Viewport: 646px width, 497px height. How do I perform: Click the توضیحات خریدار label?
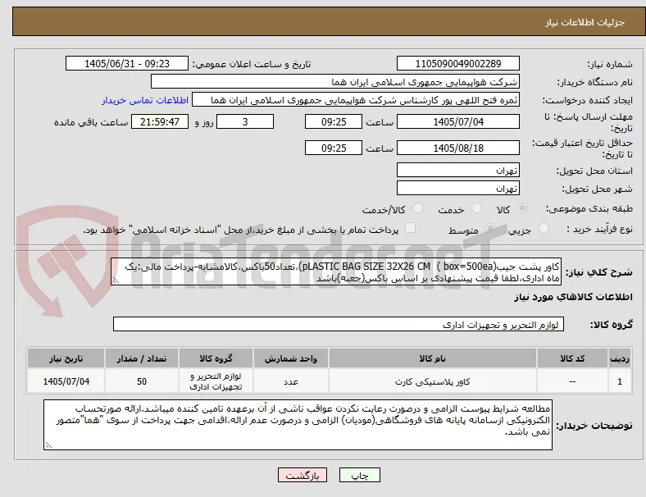click(594, 426)
